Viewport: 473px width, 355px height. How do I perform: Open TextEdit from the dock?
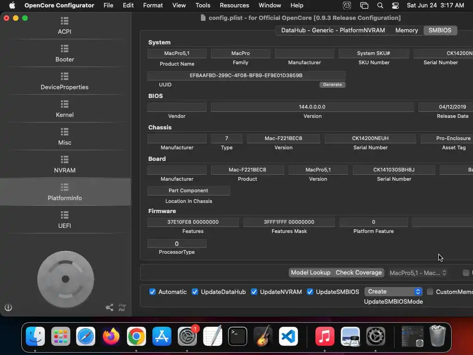tap(212, 336)
